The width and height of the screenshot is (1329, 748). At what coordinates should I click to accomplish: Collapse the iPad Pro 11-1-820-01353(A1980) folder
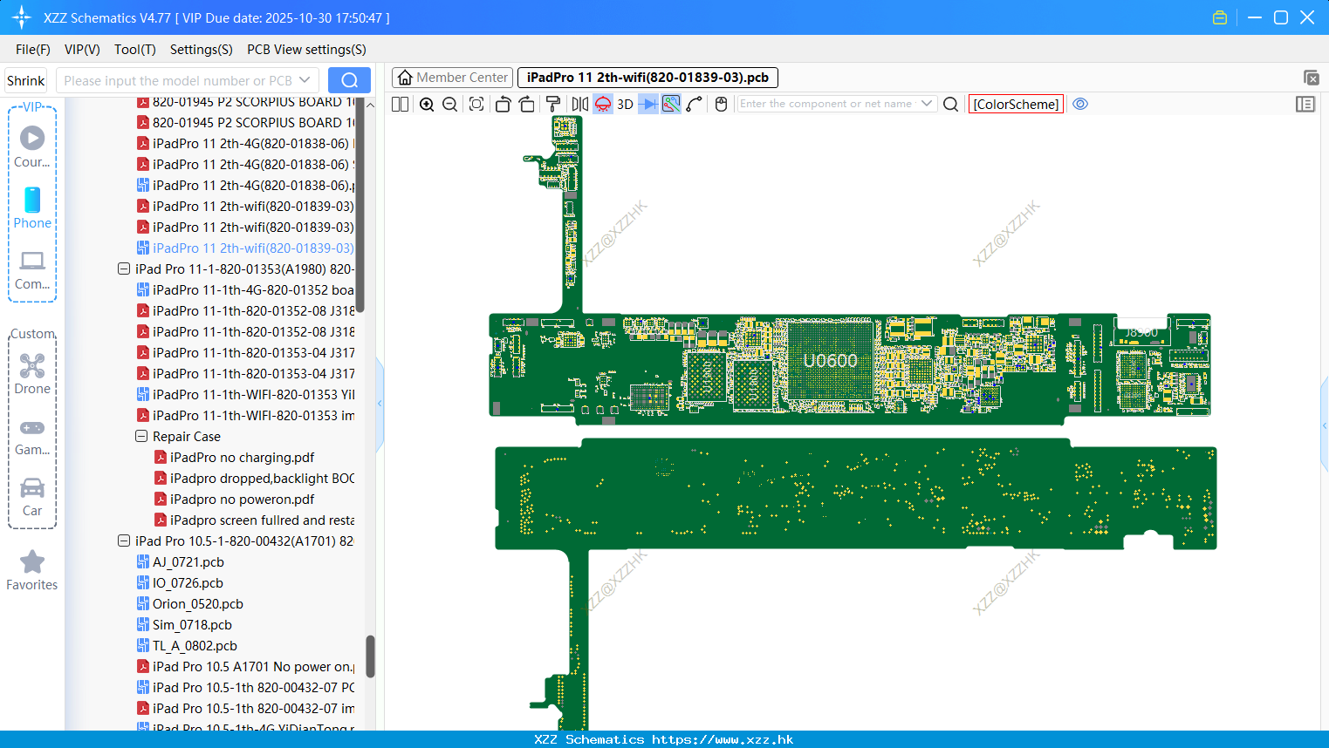(x=124, y=269)
